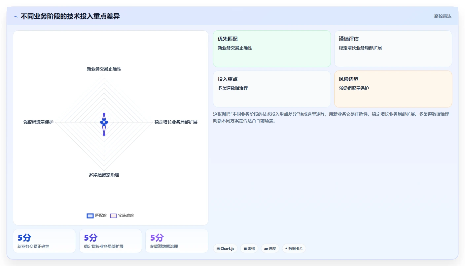Click the Chart.js tag

tap(225, 249)
